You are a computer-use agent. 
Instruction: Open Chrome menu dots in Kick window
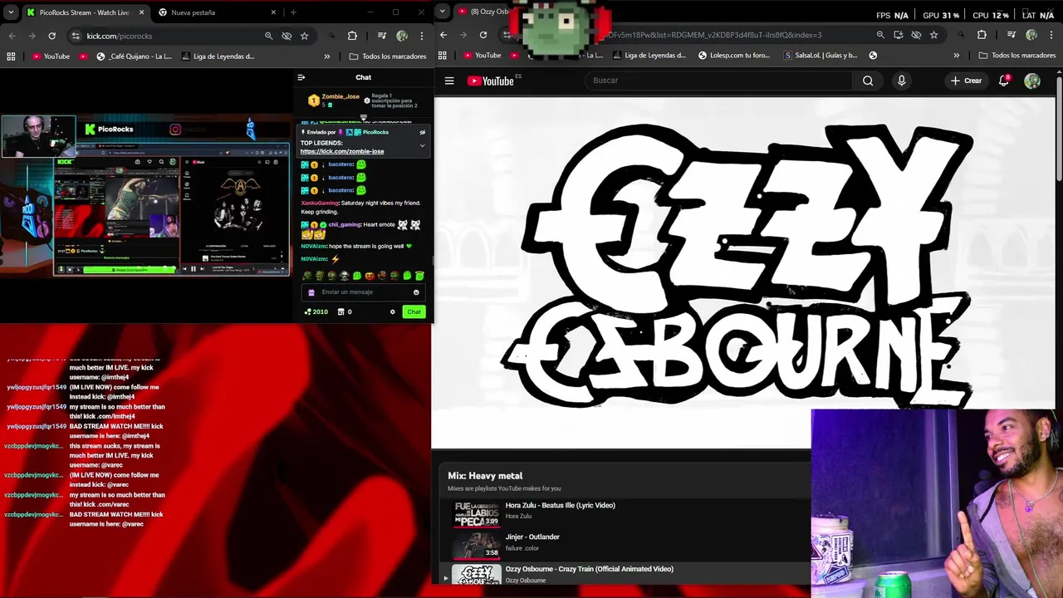tap(422, 36)
